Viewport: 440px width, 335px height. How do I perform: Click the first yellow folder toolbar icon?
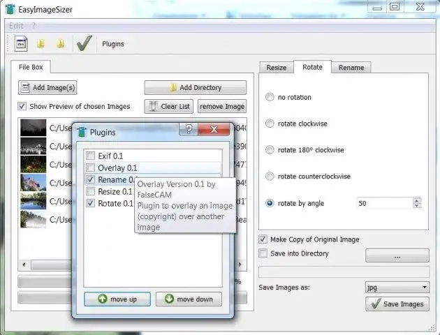tap(41, 44)
